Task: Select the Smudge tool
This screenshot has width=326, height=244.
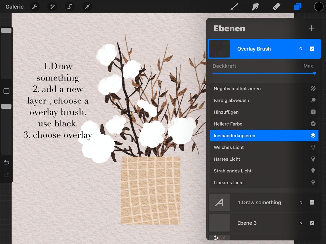Action: pos(255,6)
